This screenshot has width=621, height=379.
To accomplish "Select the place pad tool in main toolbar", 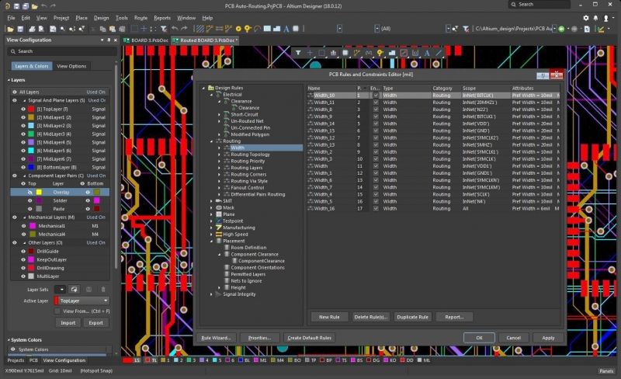I will click(x=238, y=29).
